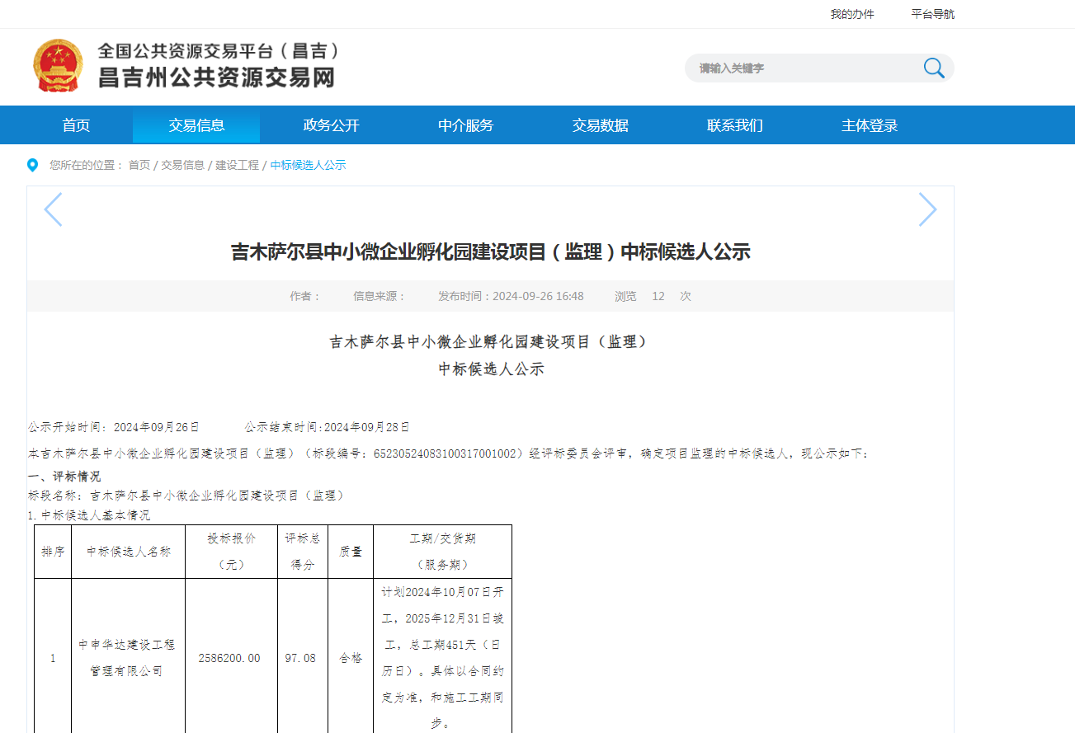The width and height of the screenshot is (1075, 733).
Task: Click the blue location pin icon
Action: 33,165
